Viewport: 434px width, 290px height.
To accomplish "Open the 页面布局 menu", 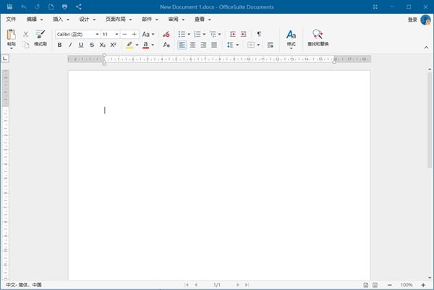I will pos(119,20).
